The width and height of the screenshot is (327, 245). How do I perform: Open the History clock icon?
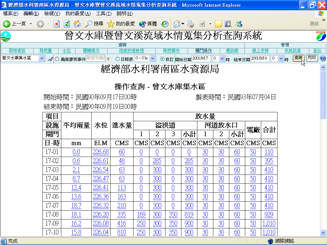pos(165,24)
